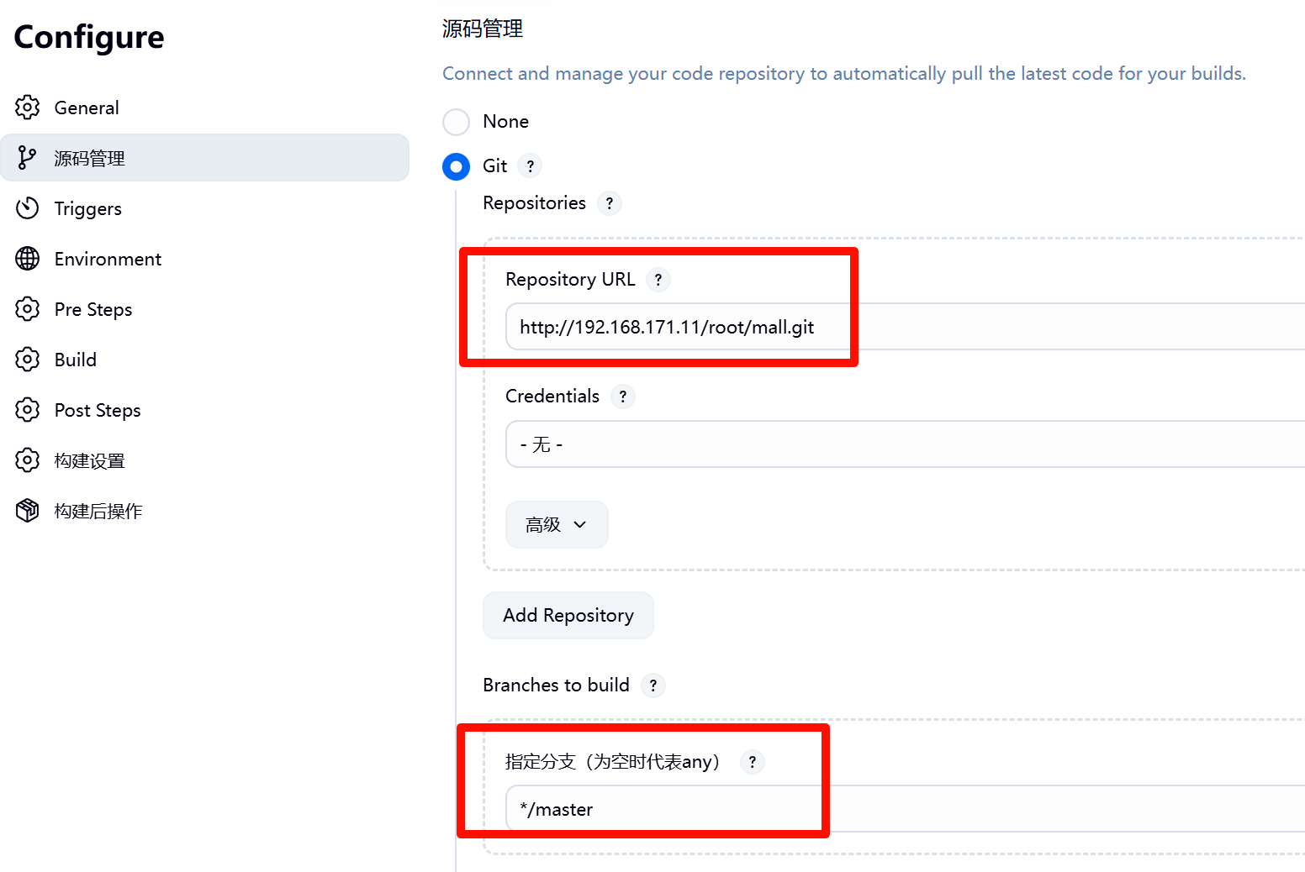The width and height of the screenshot is (1305, 872).
Task: Open help for Repository URL
Action: coord(658,280)
